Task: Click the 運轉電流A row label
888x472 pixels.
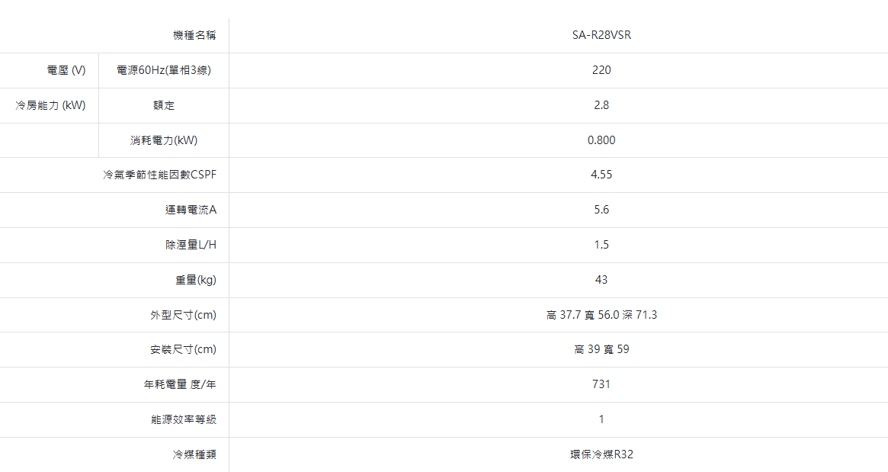Action: 191,210
